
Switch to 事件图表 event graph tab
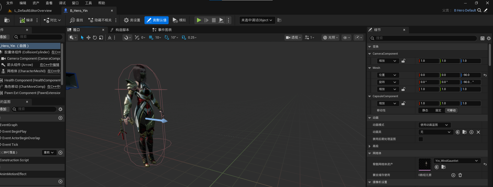[x=162, y=30]
